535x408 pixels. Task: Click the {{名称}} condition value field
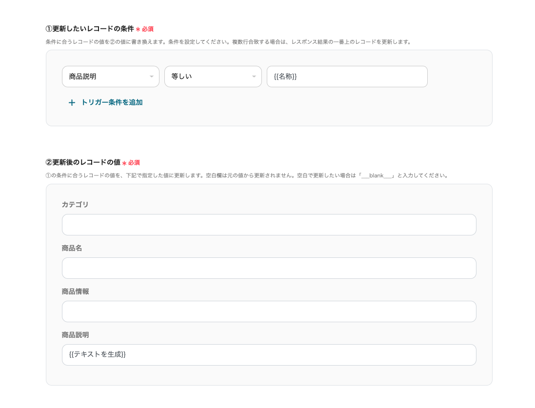[x=347, y=77]
